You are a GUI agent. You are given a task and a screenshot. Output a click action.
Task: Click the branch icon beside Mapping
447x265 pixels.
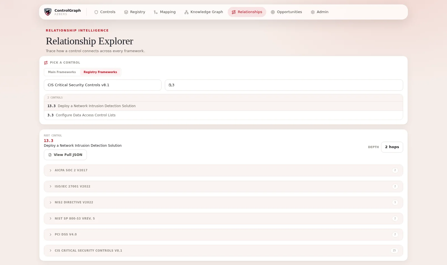click(x=156, y=12)
